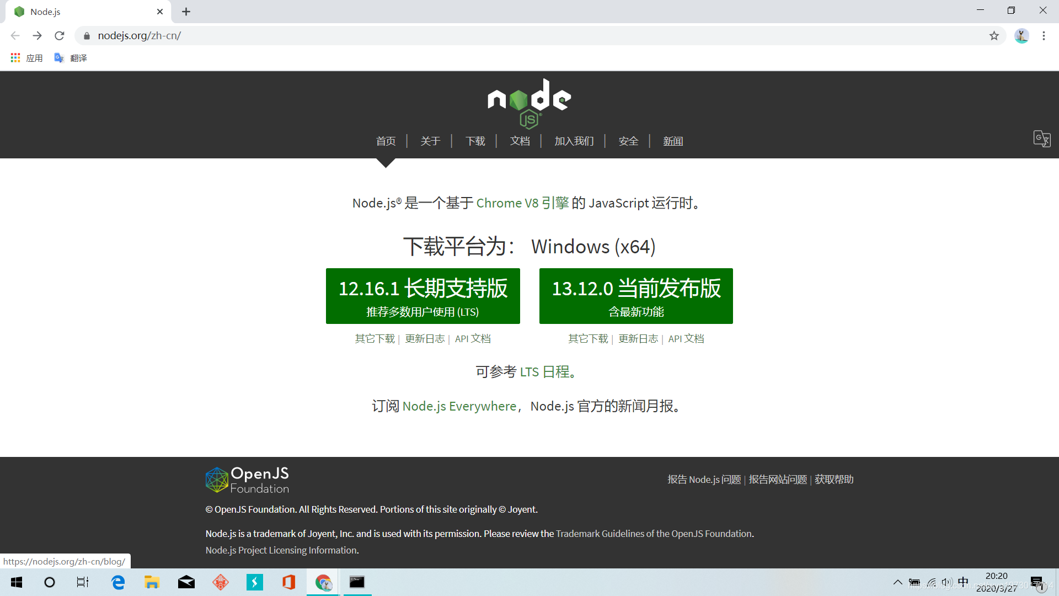The width and height of the screenshot is (1059, 596).
Task: Open the 应用 apps bookmark
Action: point(26,58)
